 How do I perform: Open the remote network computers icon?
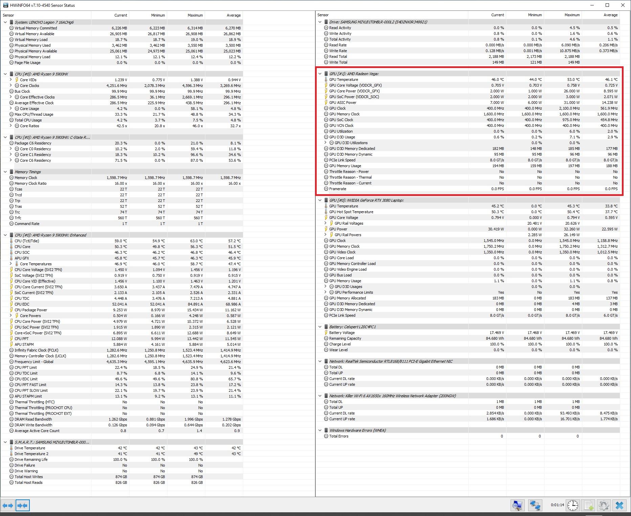[x=535, y=506]
